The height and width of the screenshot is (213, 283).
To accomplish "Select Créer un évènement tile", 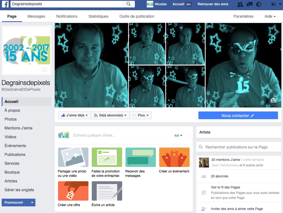I will pyautogui.click(x=174, y=160).
